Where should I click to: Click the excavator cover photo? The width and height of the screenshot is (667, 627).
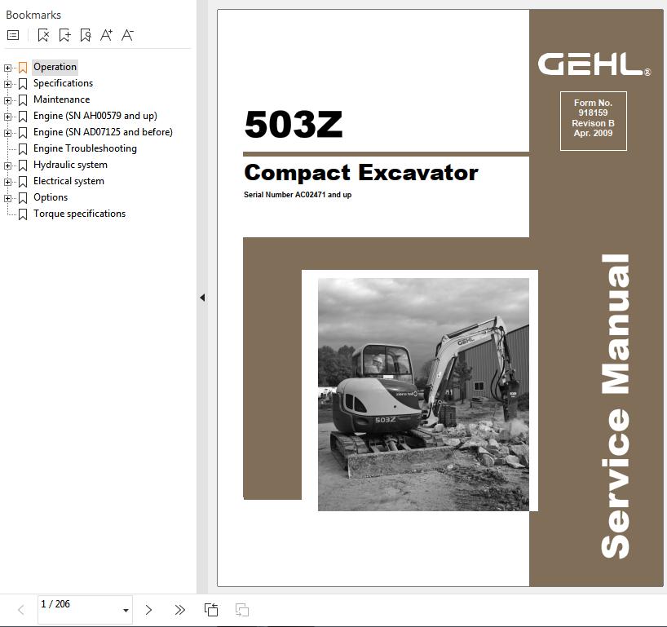pos(423,395)
